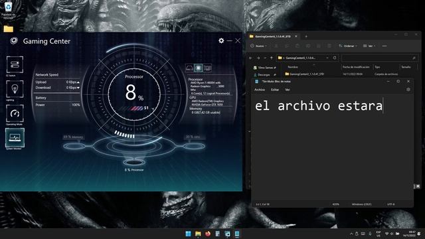The height and width of the screenshot is (239, 425).
Task: Close the GamingCenter folder tab in File Explorer
Action: 296,37
